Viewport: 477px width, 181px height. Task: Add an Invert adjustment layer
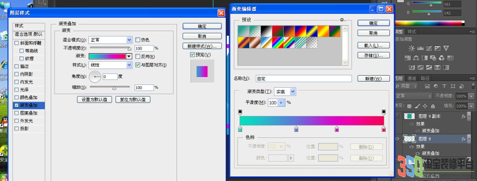click(412, 67)
